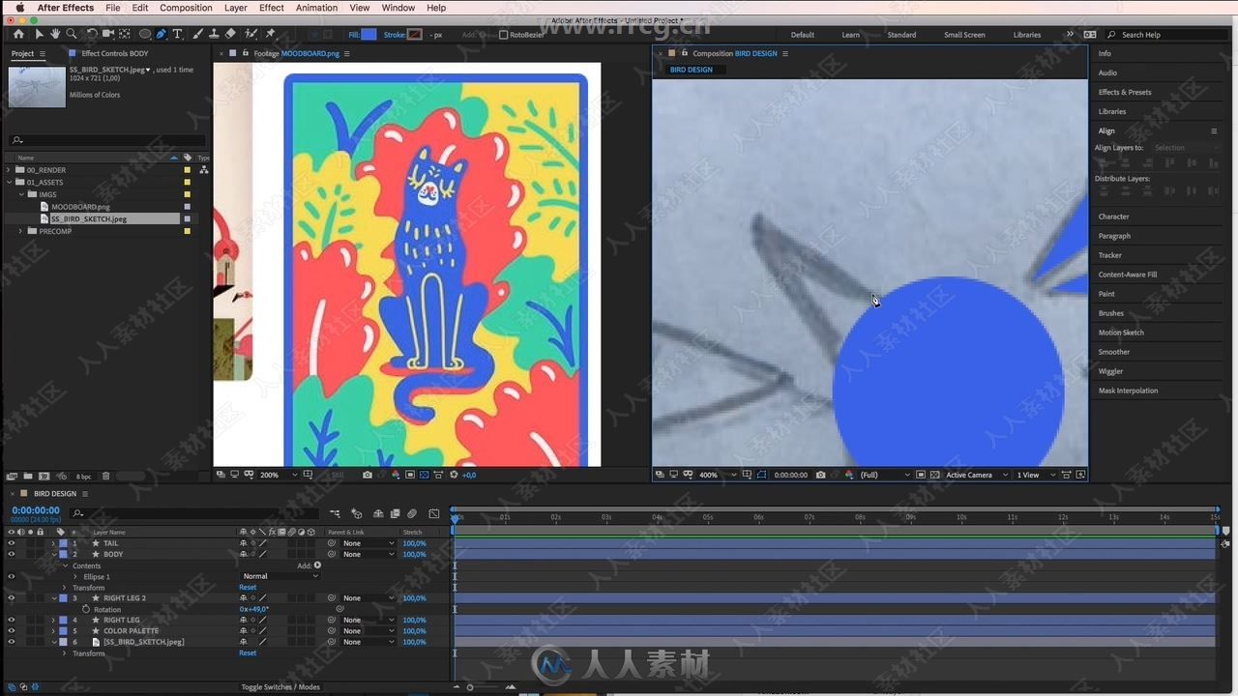This screenshot has height=696, width=1238.
Task: Open the Animation menu
Action: (316, 8)
